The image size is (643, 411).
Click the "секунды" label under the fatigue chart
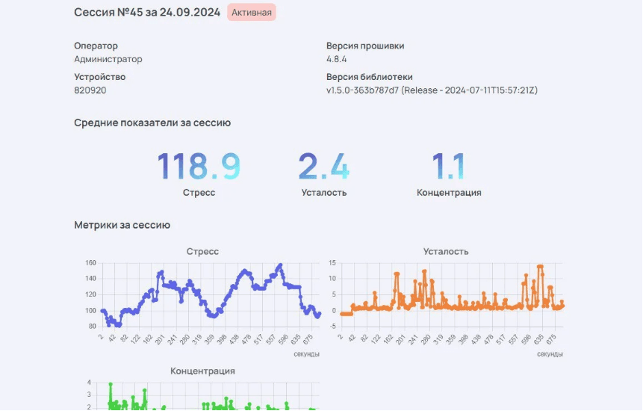[x=550, y=354]
